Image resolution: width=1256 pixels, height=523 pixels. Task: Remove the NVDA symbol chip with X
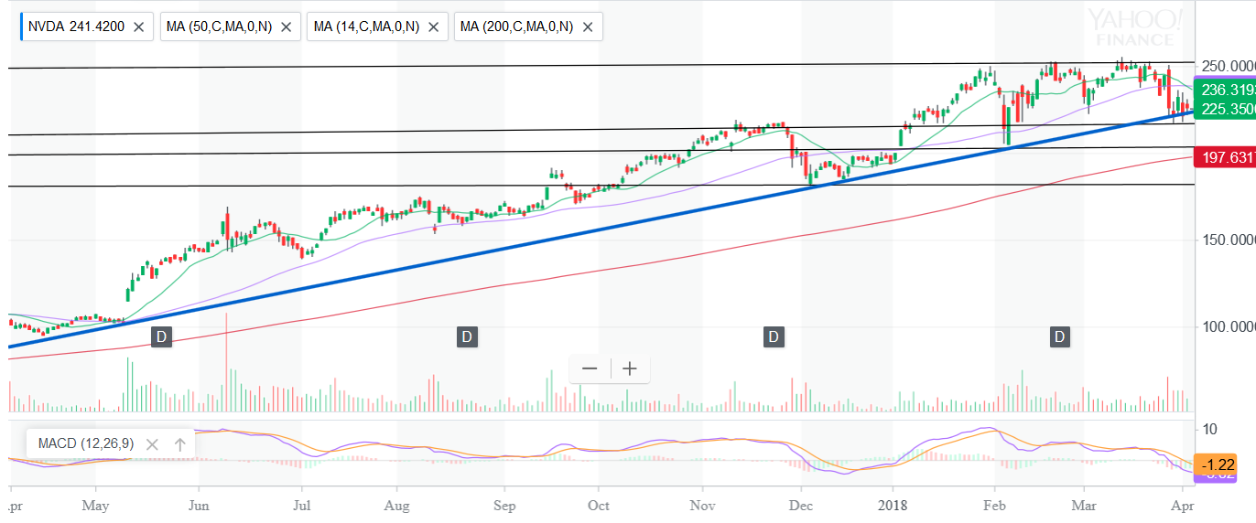(x=138, y=27)
